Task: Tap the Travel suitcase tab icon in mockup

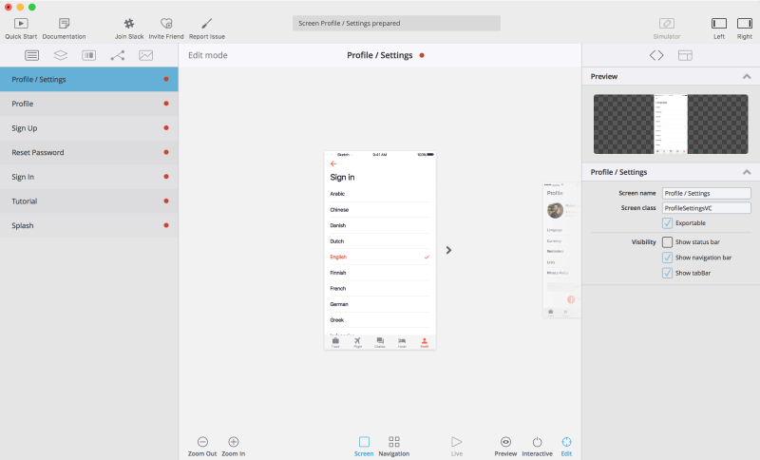Action: [x=335, y=343]
